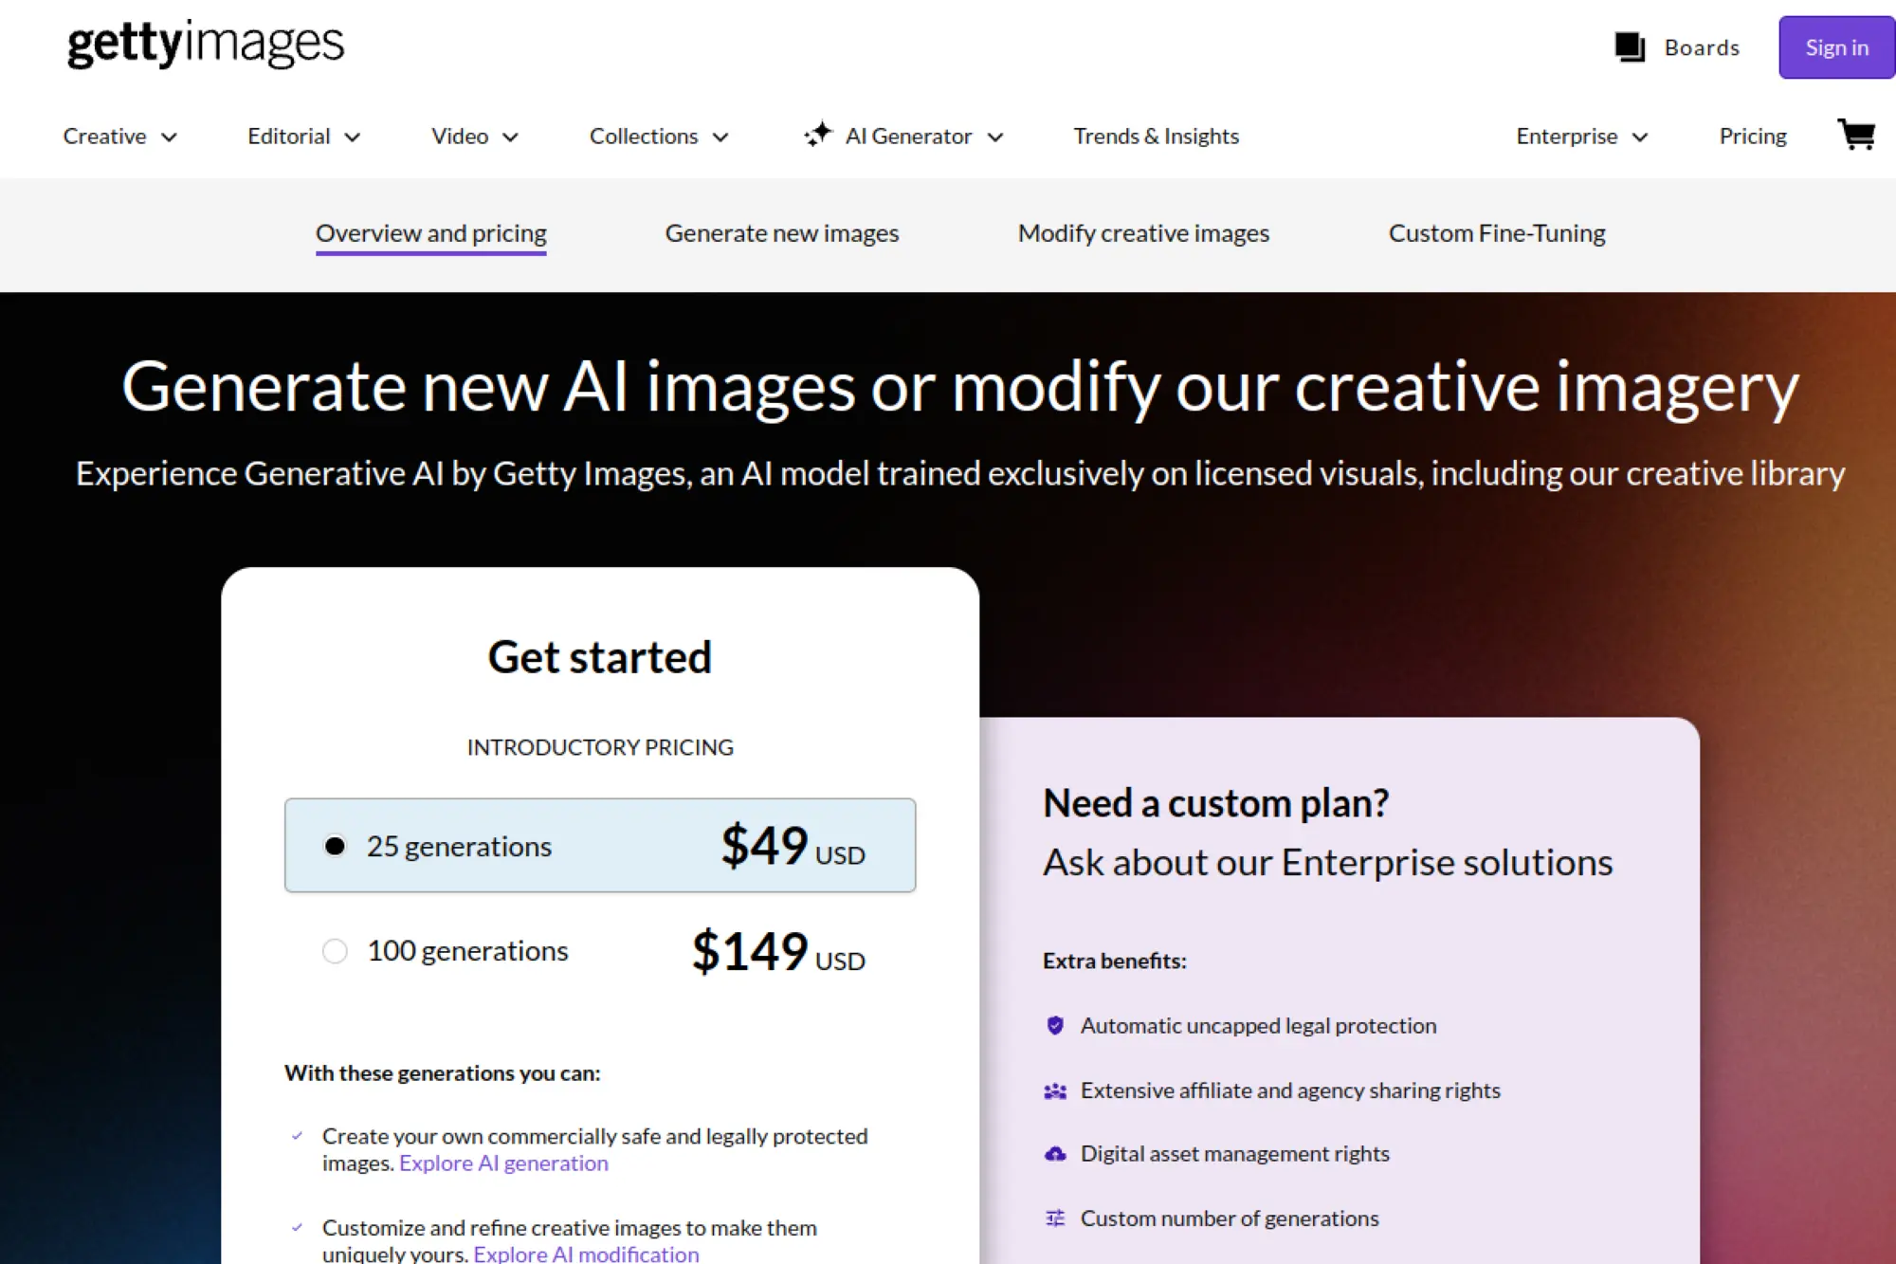Click the shopping cart icon
Image resolution: width=1896 pixels, height=1264 pixels.
[1856, 135]
